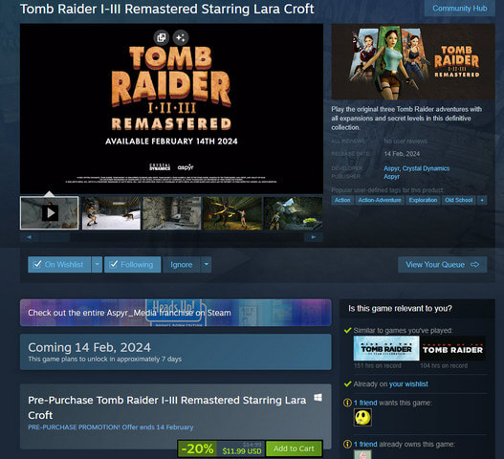
Task: Click the Old School tag
Action: (459, 200)
